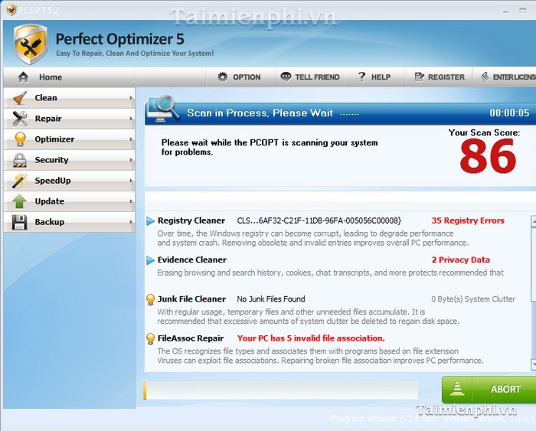The height and width of the screenshot is (431, 536).
Task: Click the 35 Registry Errors result
Action: tap(468, 220)
